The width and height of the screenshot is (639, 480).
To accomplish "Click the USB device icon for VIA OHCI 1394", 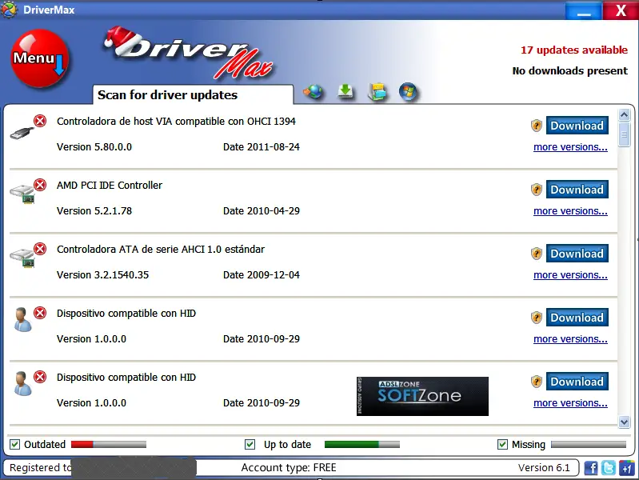I will coord(22,134).
